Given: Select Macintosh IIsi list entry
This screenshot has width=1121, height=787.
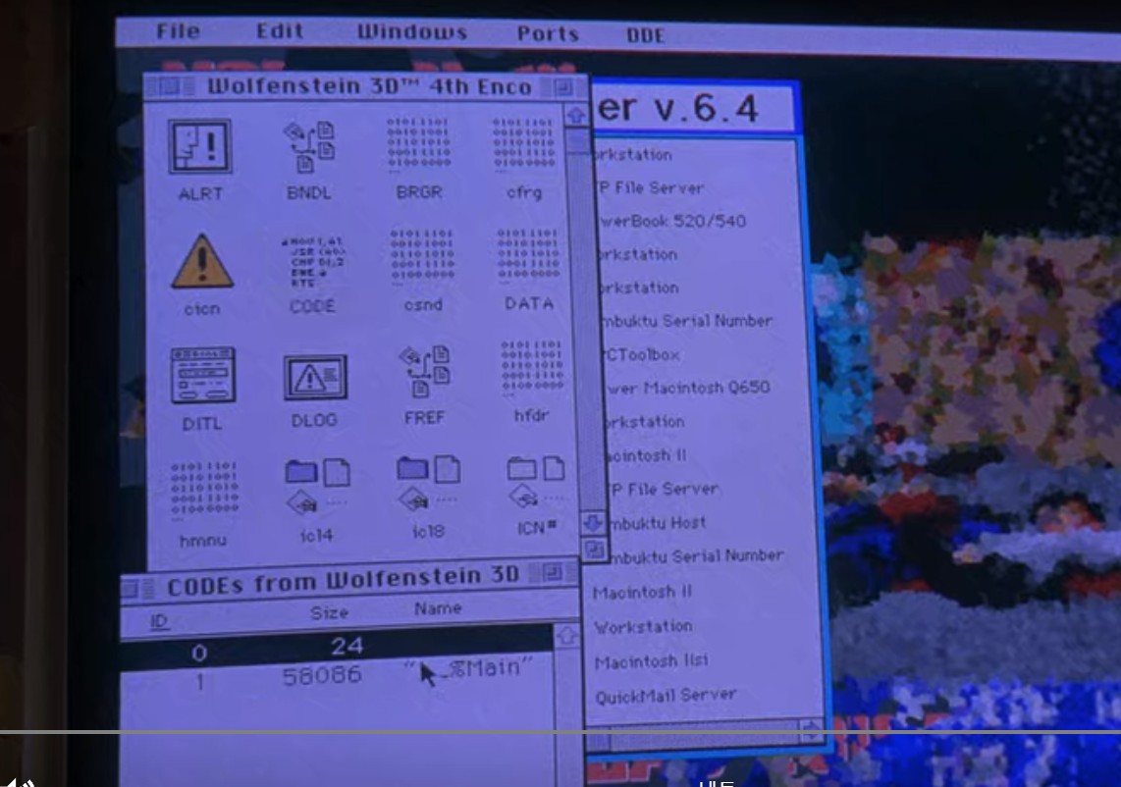Looking at the screenshot, I should (651, 661).
